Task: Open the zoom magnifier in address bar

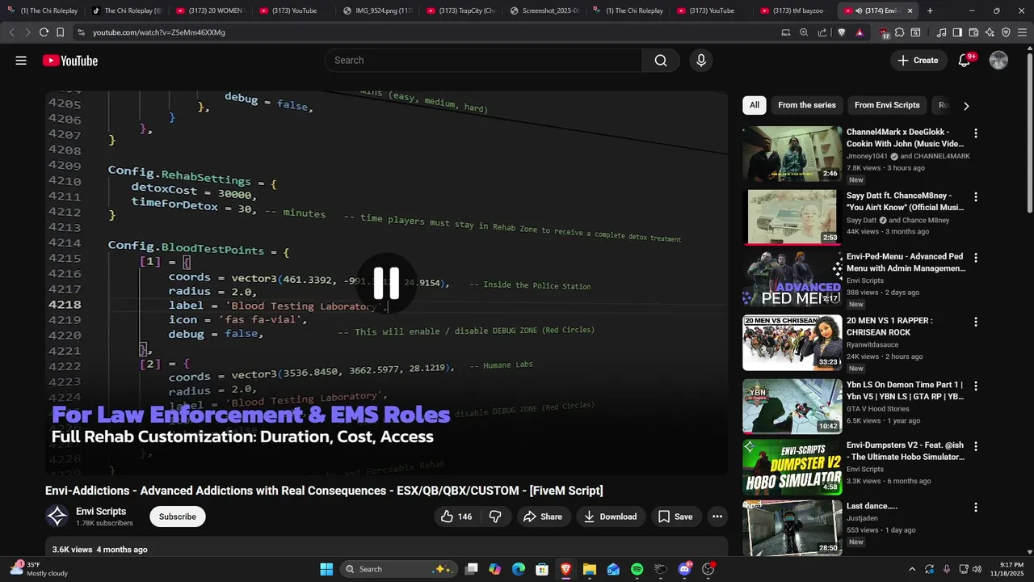Action: click(804, 32)
